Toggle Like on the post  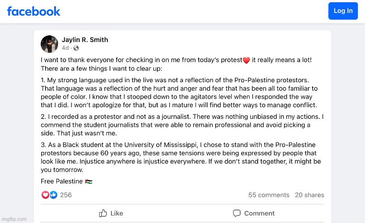click(111, 213)
